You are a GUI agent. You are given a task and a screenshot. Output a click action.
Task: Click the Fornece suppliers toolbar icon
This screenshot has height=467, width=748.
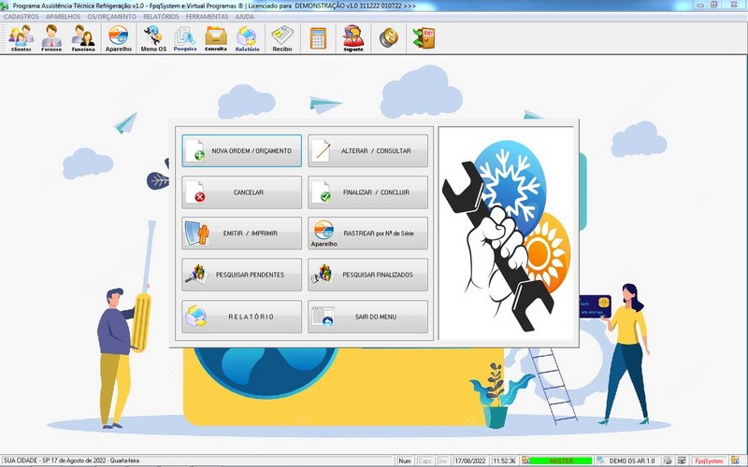point(51,38)
